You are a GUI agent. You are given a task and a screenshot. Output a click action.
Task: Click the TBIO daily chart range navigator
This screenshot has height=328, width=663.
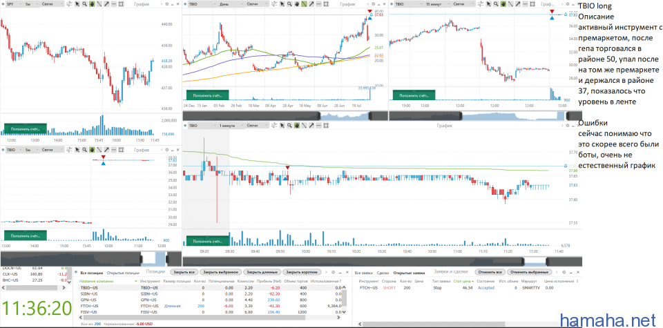click(285, 115)
